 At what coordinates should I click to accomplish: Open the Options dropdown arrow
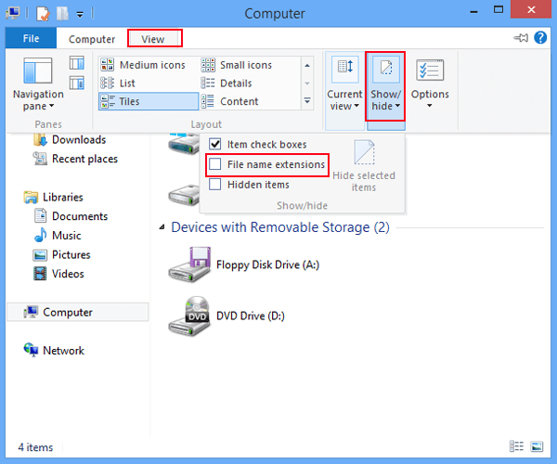[430, 106]
